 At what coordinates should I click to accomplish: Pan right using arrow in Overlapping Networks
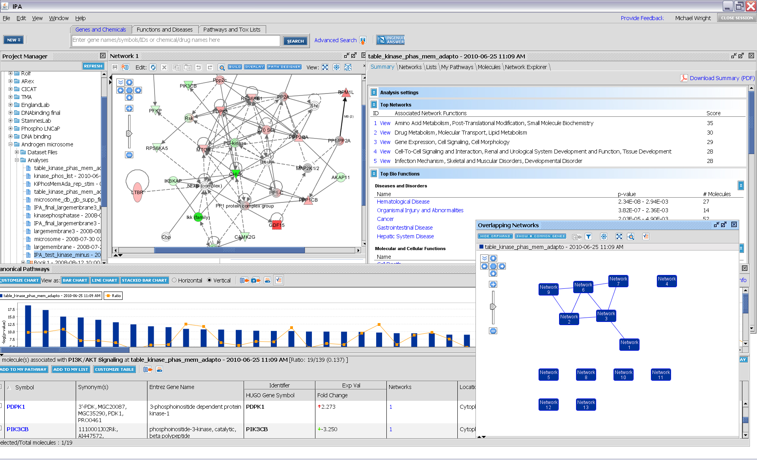click(x=502, y=266)
